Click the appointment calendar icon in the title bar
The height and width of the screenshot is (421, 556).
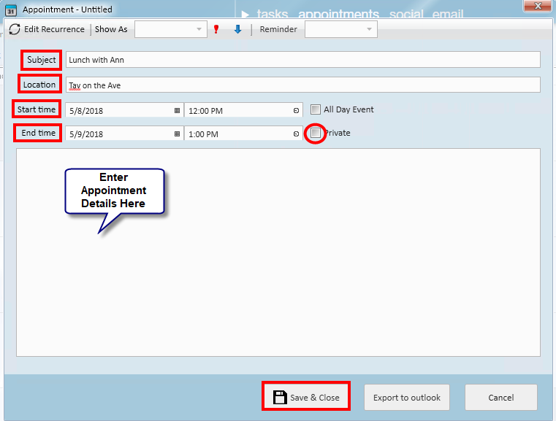[x=11, y=10]
